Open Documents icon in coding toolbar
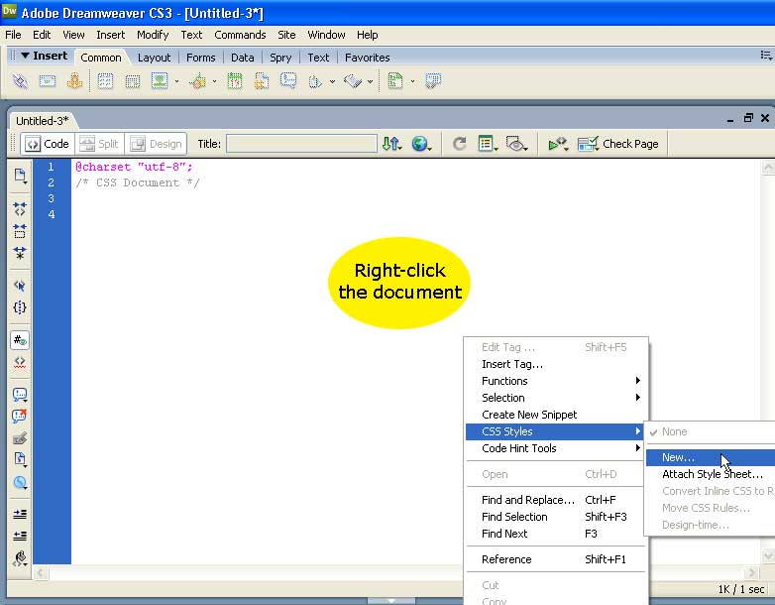This screenshot has width=775, height=605. tap(20, 176)
